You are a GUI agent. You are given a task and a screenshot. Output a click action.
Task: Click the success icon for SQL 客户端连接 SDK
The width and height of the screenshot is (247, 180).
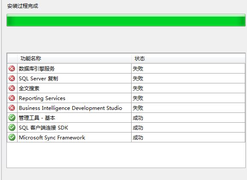click(12, 127)
